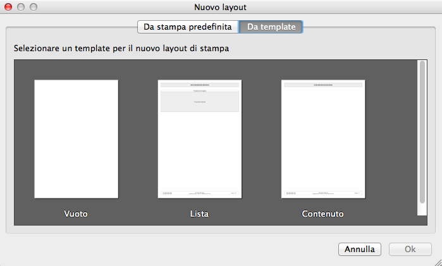This screenshot has width=442, height=266.
Task: Click the header band in the Lista preview
Action: [x=199, y=85]
